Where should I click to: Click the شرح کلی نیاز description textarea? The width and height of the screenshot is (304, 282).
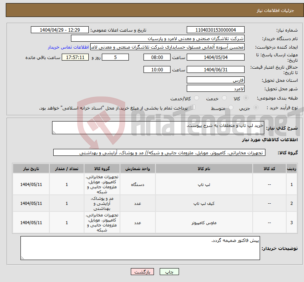(158, 128)
